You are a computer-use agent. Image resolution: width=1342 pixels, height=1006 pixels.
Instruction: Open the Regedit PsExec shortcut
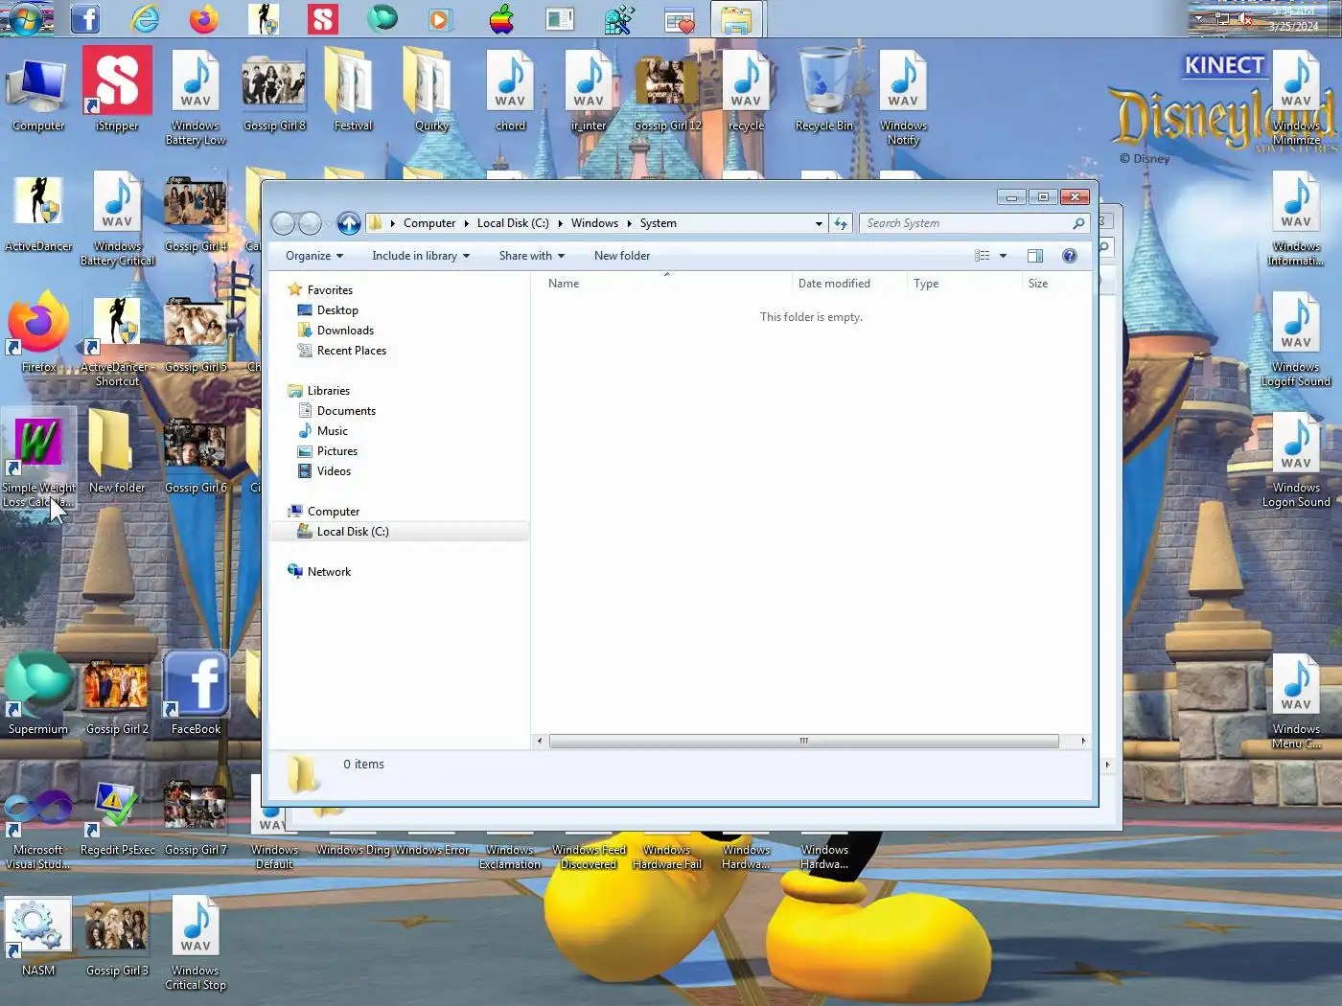[x=117, y=816]
